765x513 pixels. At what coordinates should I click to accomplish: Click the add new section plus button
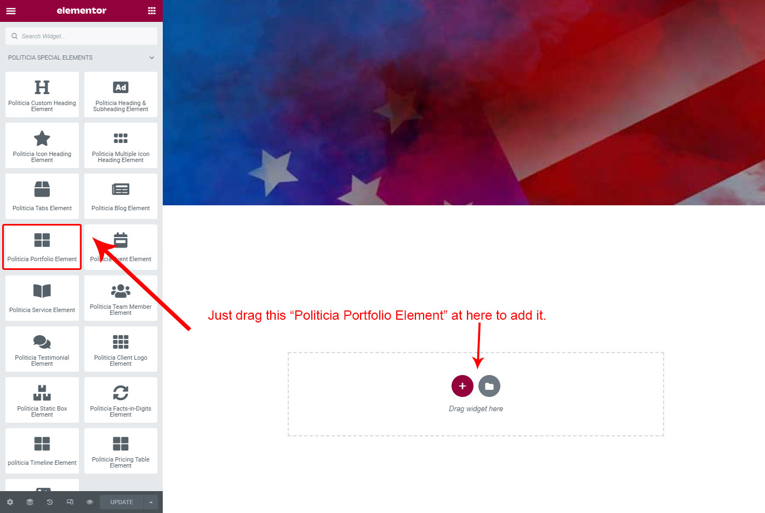(463, 386)
